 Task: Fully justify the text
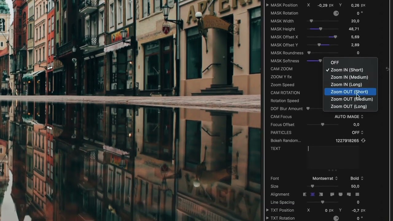click(357, 194)
